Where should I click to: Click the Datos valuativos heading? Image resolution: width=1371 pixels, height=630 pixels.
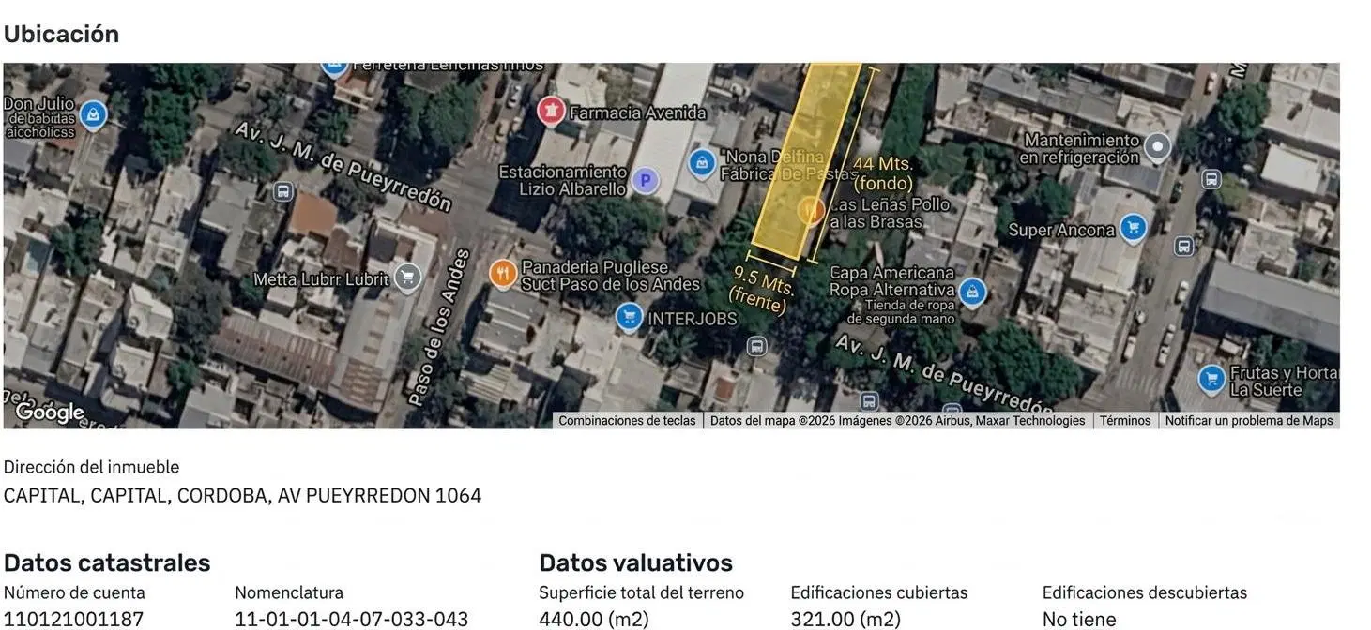click(x=635, y=562)
